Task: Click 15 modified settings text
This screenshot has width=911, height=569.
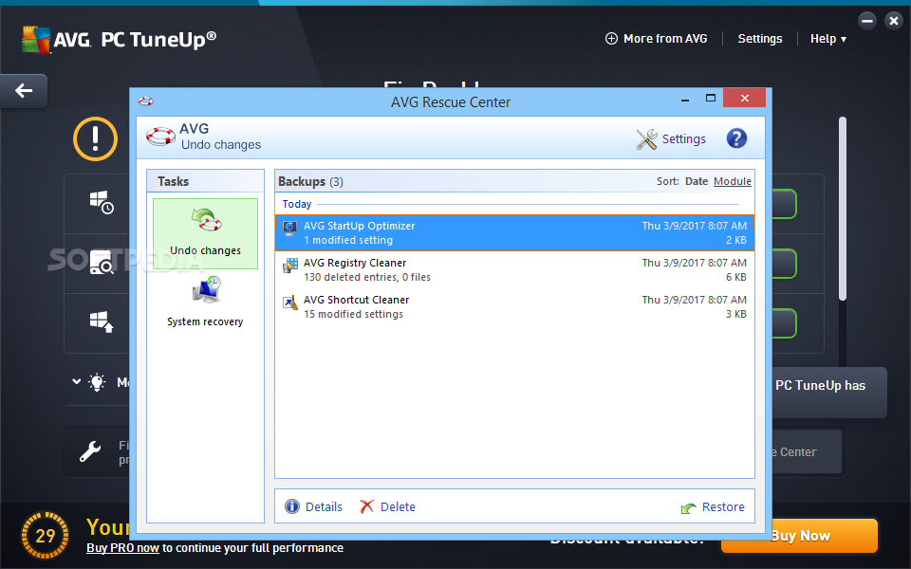Action: 353,314
